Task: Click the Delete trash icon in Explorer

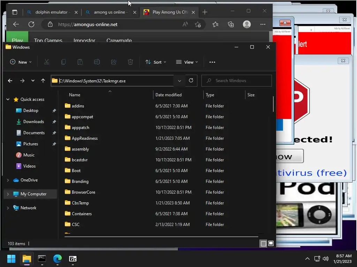Action: 130,62
